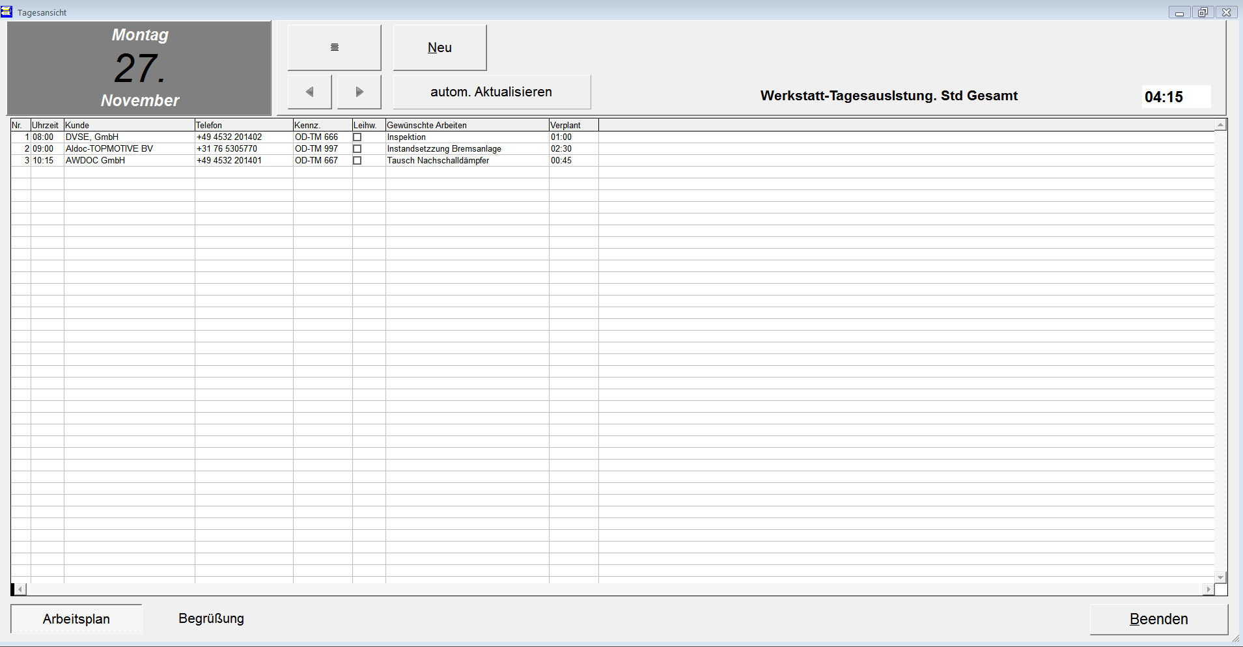
Task: Click planned time 02:30
Action: 574,149
